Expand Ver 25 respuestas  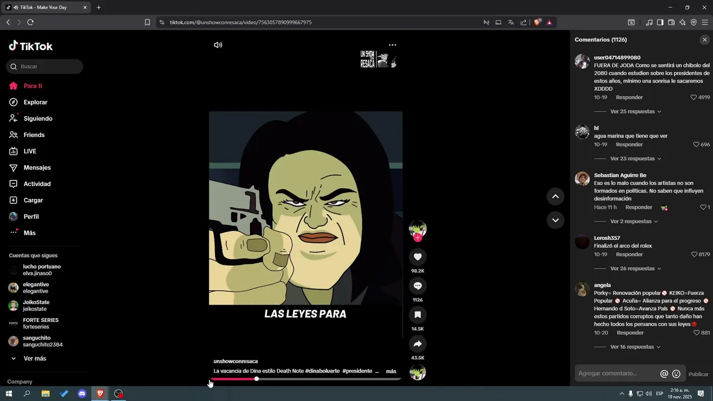click(636, 111)
